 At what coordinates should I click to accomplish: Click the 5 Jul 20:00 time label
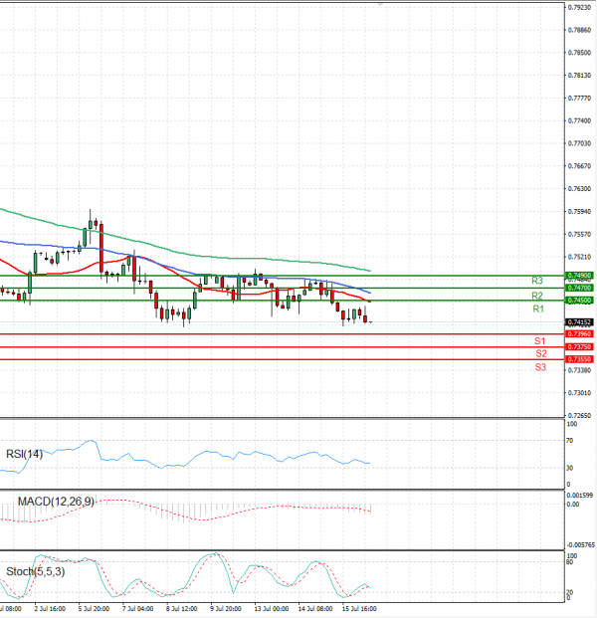click(x=94, y=609)
